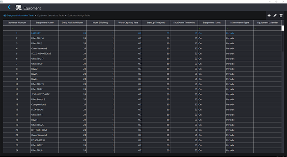Click the Equipment module icon in header

[x=18, y=7]
